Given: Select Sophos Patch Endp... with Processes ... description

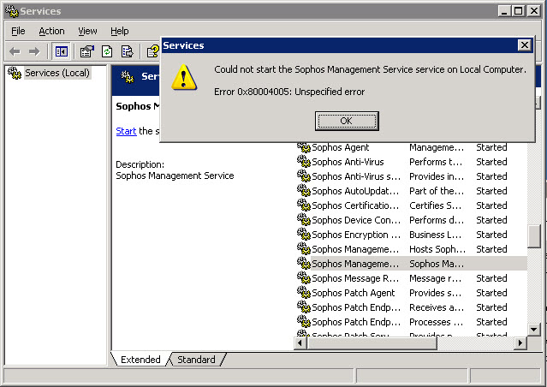Looking at the screenshot, I should pos(412,322).
